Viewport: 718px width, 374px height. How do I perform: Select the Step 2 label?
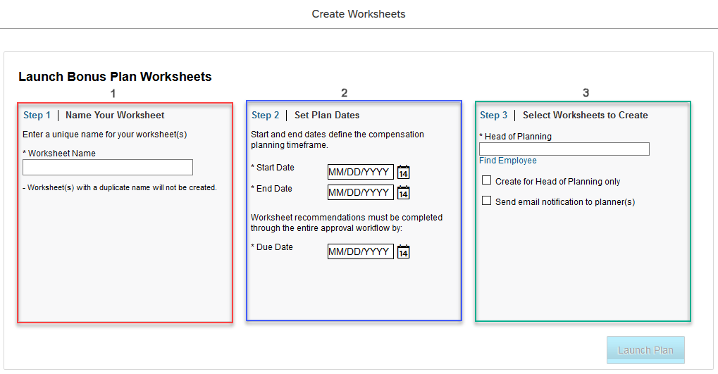[x=265, y=116]
